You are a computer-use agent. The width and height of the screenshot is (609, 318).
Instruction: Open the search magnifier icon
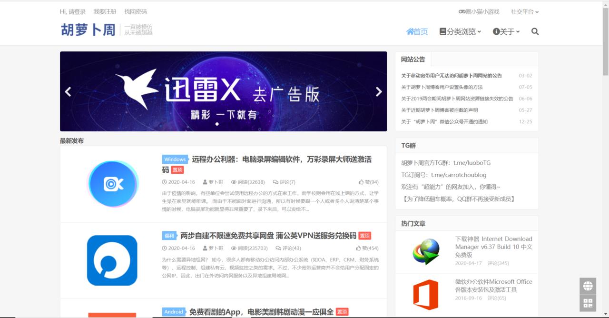(x=535, y=31)
